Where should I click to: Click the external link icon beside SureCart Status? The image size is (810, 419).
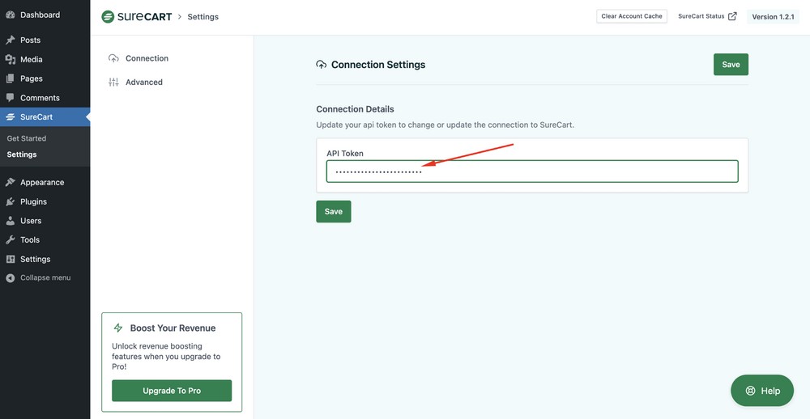tap(732, 16)
